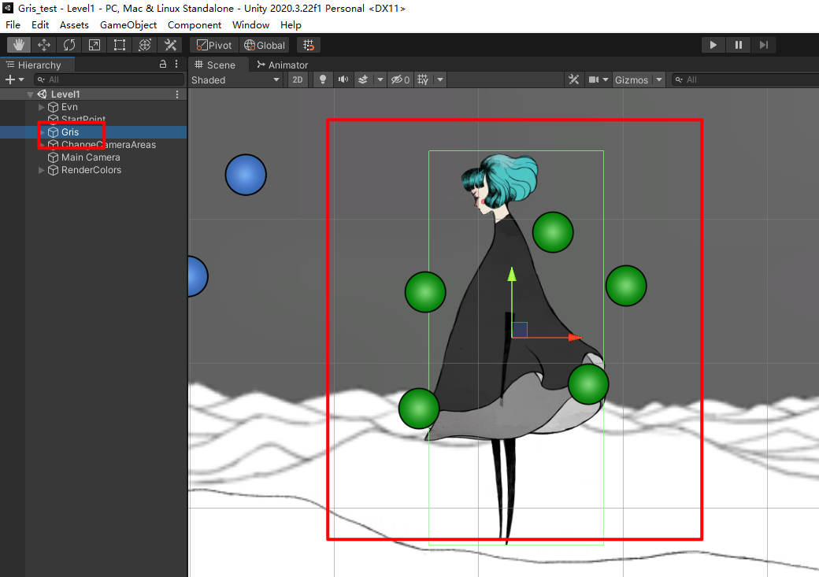Select the Move tool
The image size is (819, 577).
(x=44, y=45)
